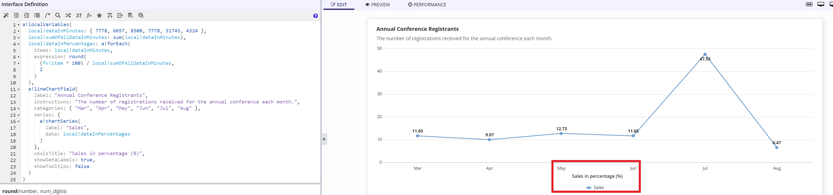
Task: Click 'local!dataInPercentages' on code line 18
Action: [x=96, y=134]
